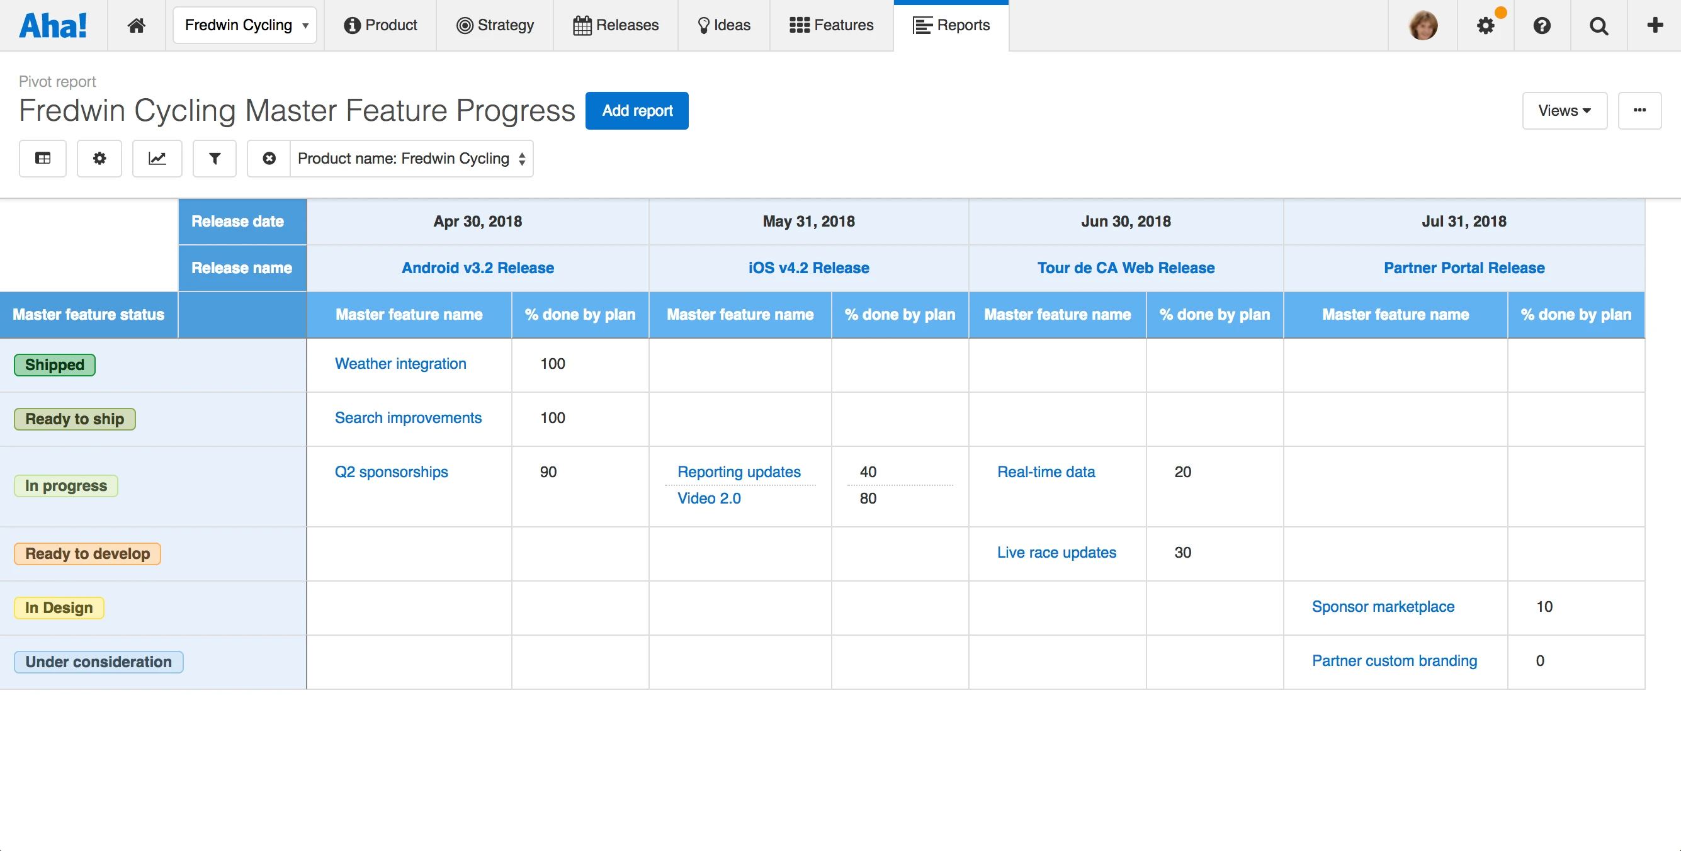Click the Add report button
This screenshot has width=1681, height=851.
[x=637, y=111]
